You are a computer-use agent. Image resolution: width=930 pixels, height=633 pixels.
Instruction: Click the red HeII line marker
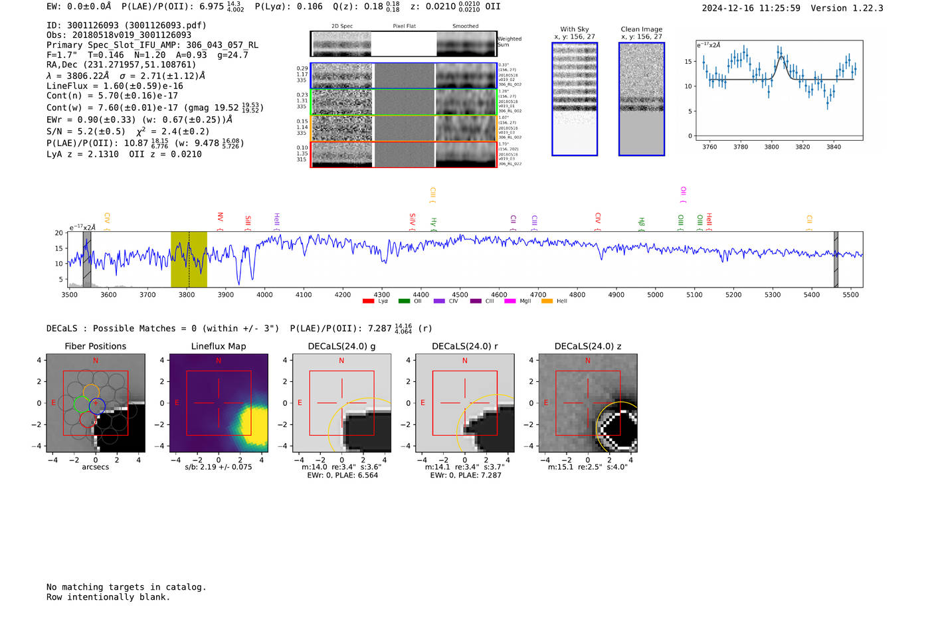709,221
